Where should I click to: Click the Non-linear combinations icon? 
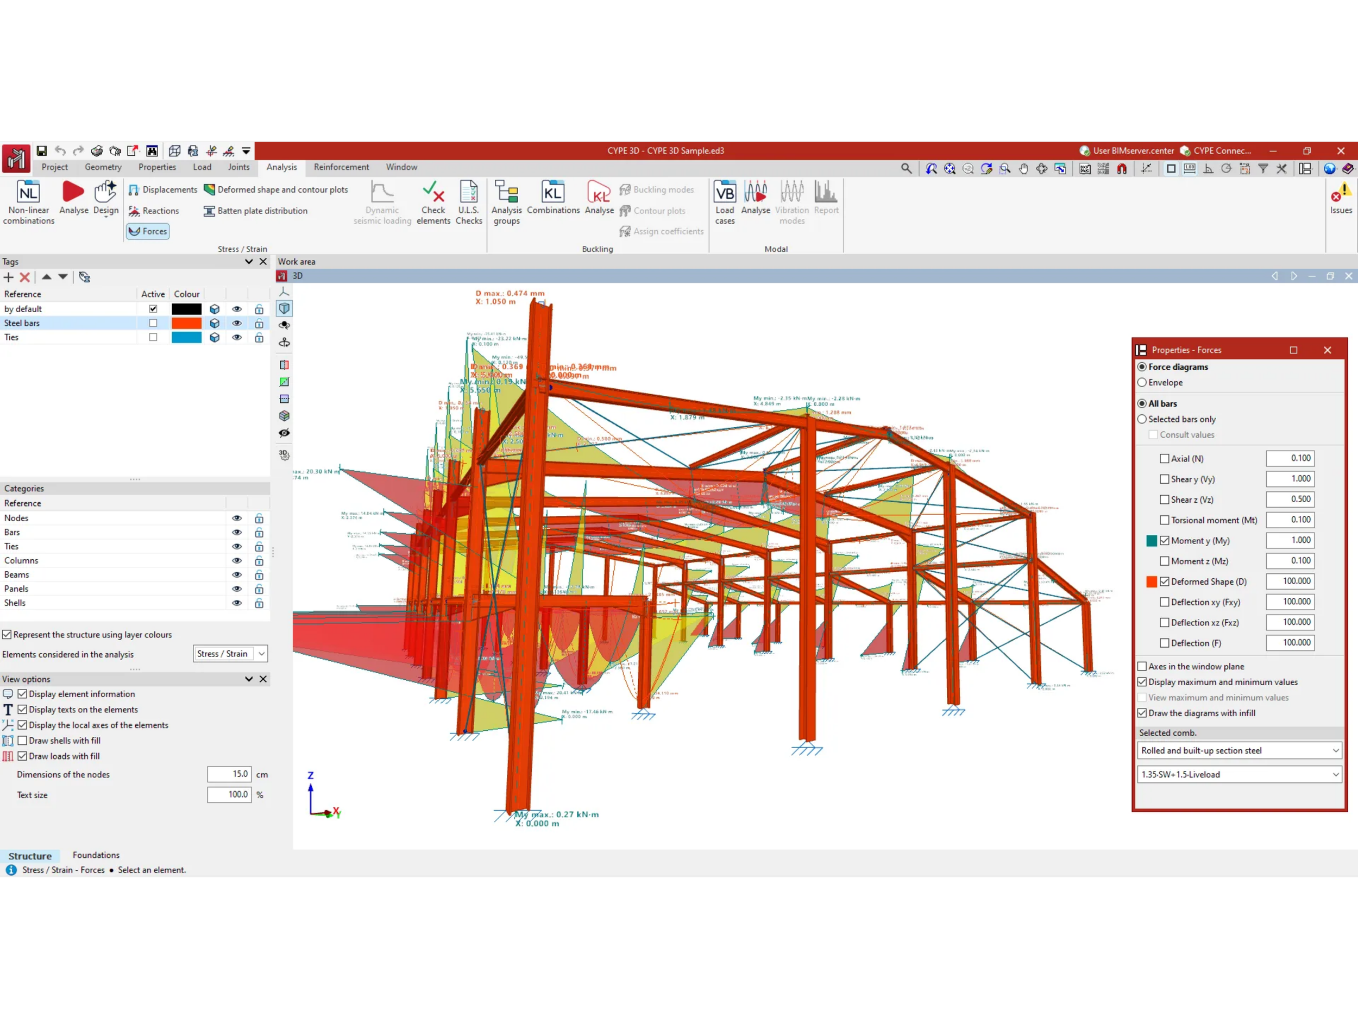28,193
